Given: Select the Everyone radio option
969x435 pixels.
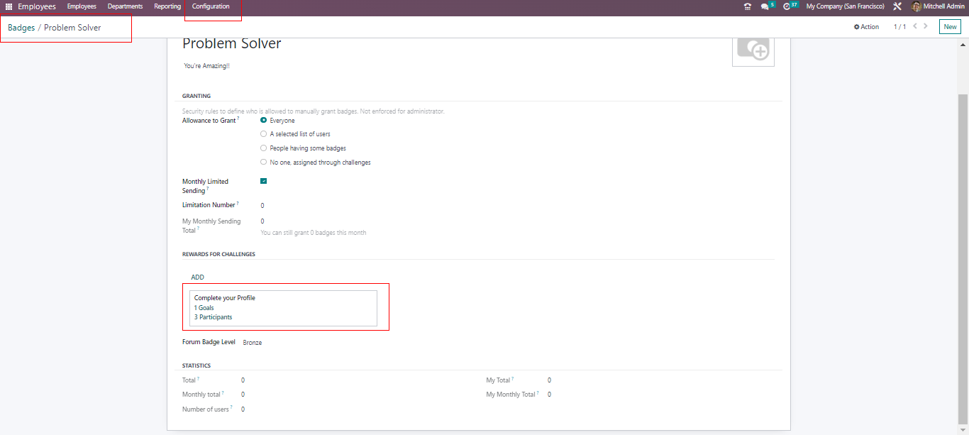Looking at the screenshot, I should coord(264,121).
